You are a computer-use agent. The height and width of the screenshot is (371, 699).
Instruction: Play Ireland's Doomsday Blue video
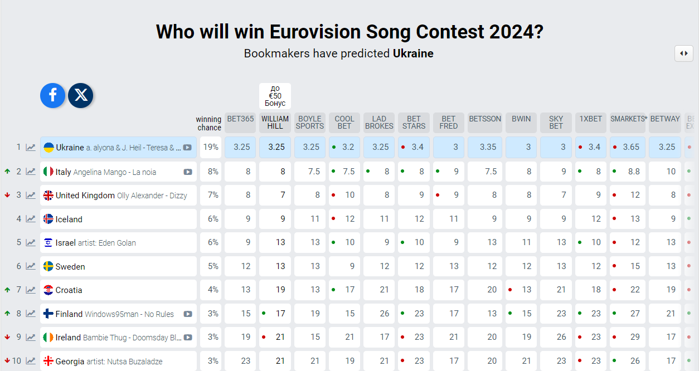[x=188, y=337]
